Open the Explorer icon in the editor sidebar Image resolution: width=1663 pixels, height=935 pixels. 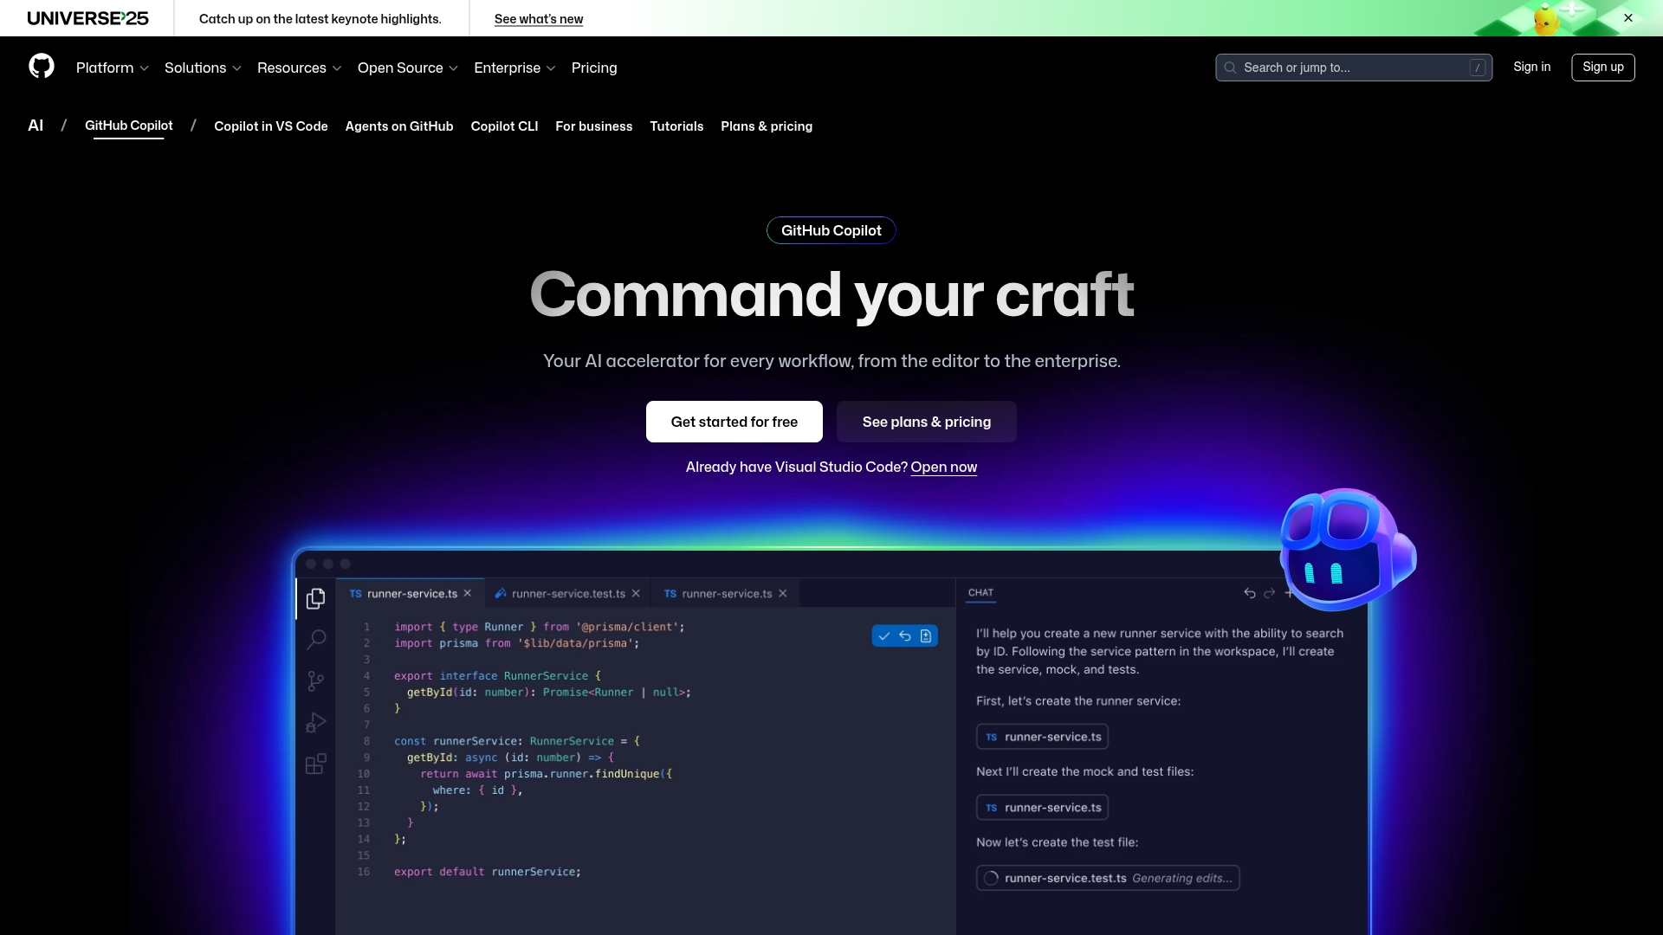coord(316,597)
